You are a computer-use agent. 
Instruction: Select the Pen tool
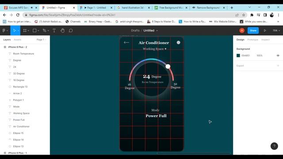pos(44,30)
